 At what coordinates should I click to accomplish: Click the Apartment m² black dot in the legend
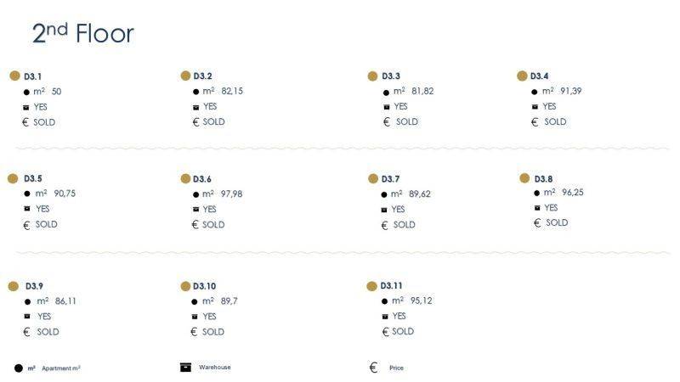18,368
